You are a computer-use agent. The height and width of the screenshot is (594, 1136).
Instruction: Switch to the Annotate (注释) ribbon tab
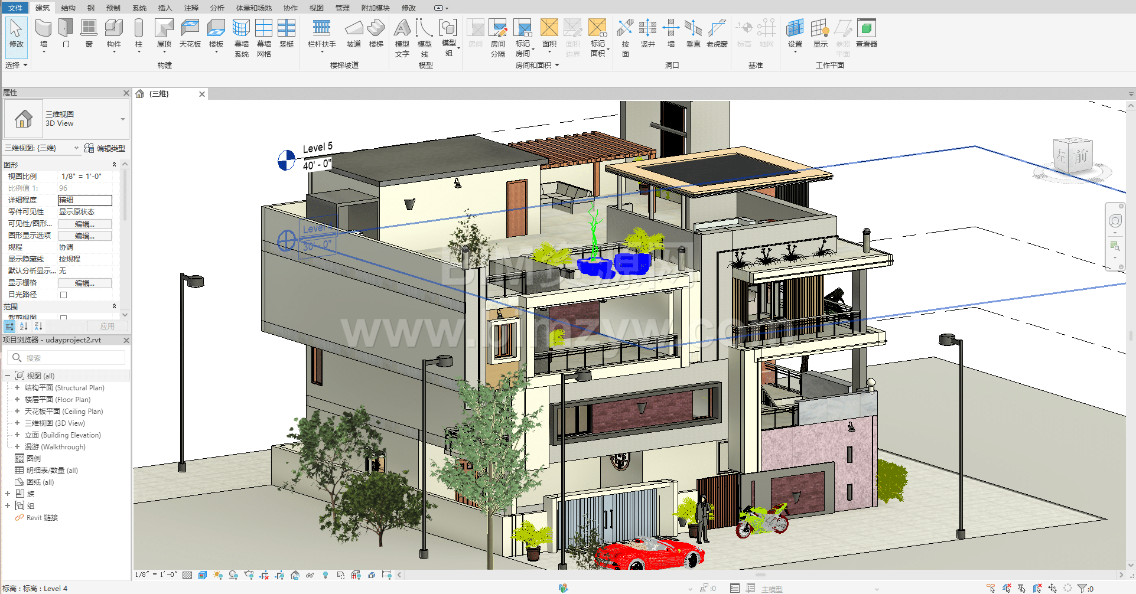(191, 8)
